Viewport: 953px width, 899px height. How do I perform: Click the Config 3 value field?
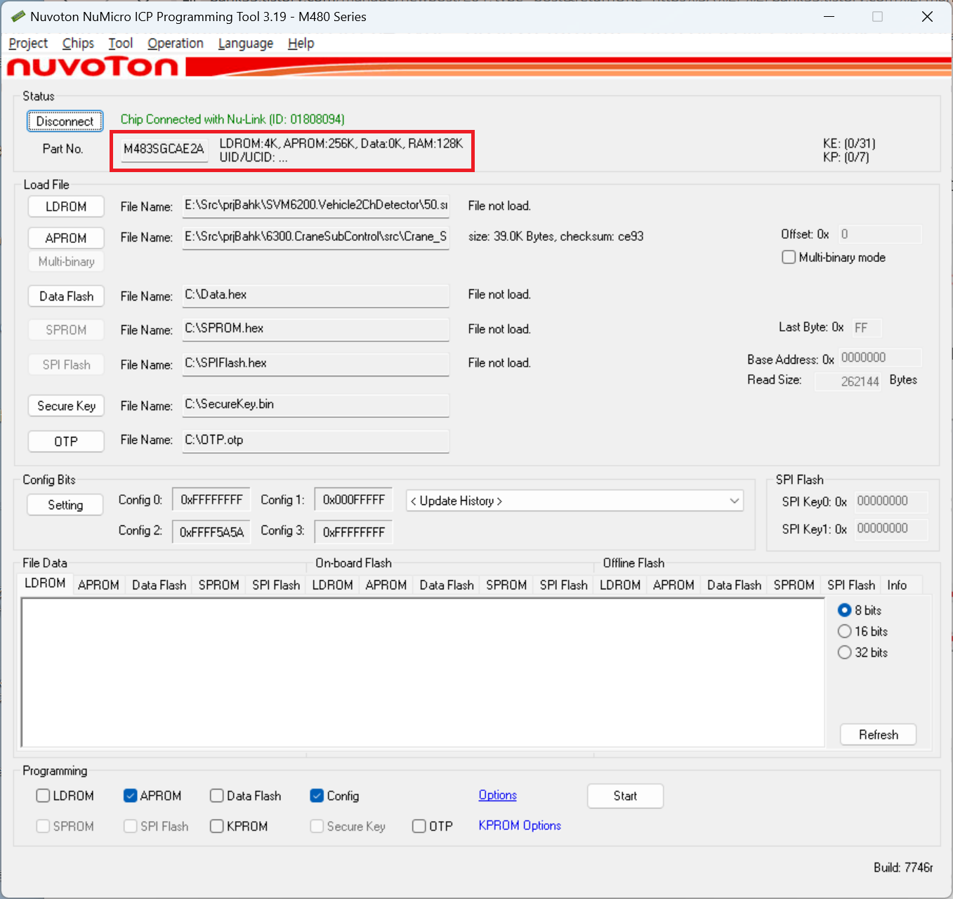point(353,532)
